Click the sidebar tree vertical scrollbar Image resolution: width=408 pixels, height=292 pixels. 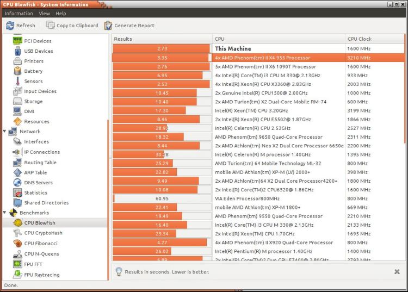[x=108, y=200]
